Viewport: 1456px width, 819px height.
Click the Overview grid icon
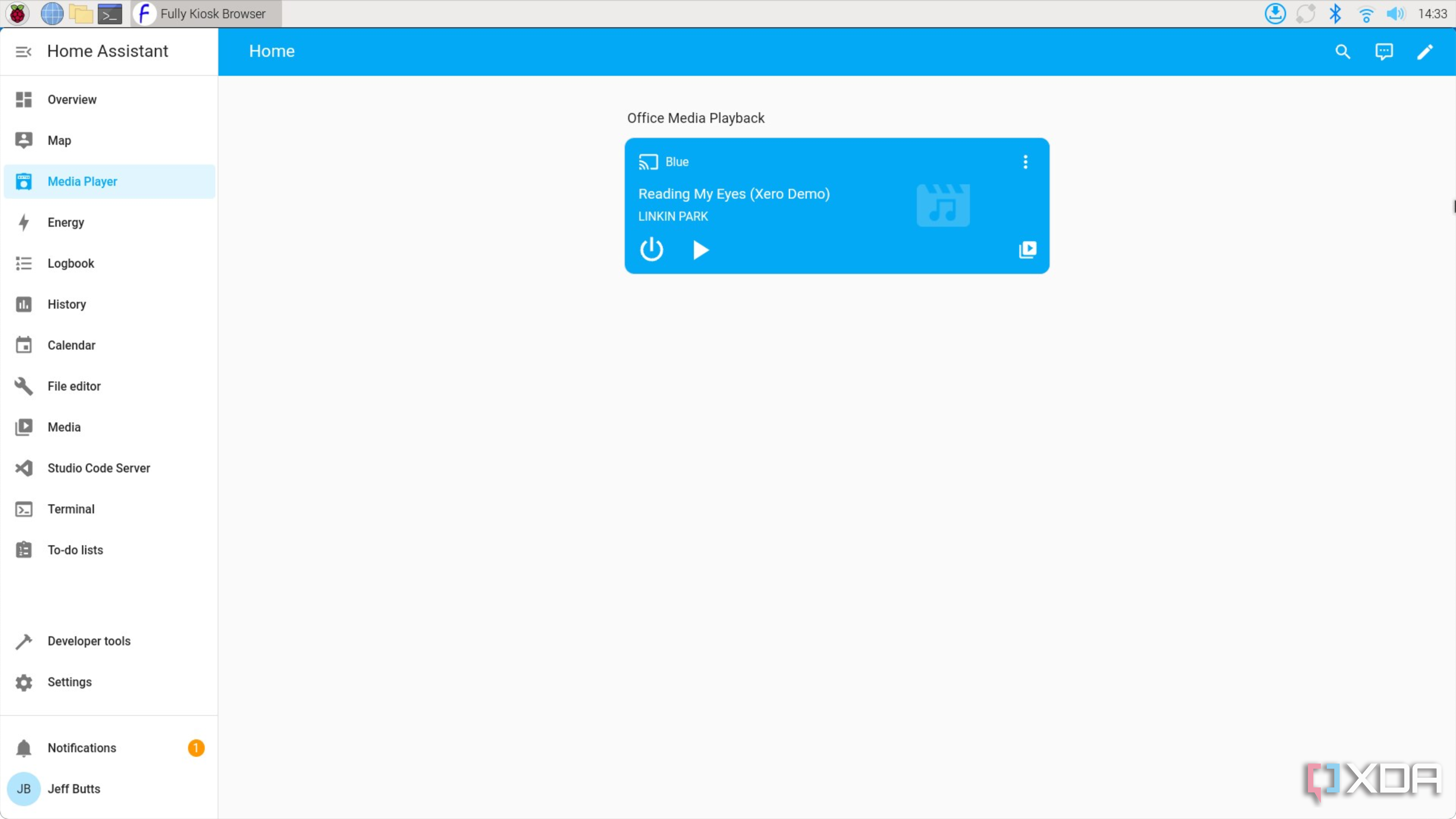tap(24, 99)
